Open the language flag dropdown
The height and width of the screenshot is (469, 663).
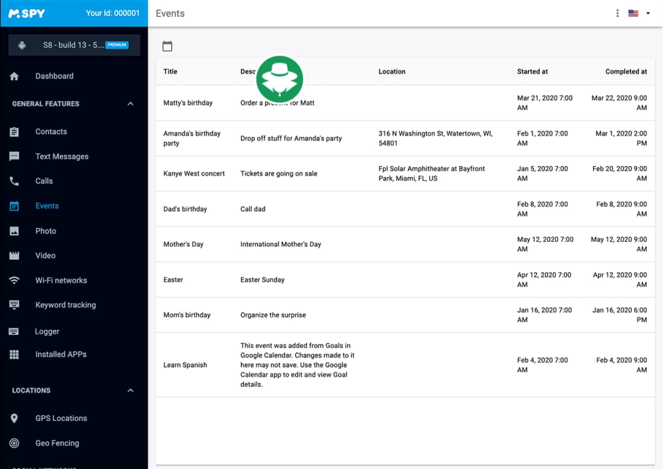coord(636,13)
